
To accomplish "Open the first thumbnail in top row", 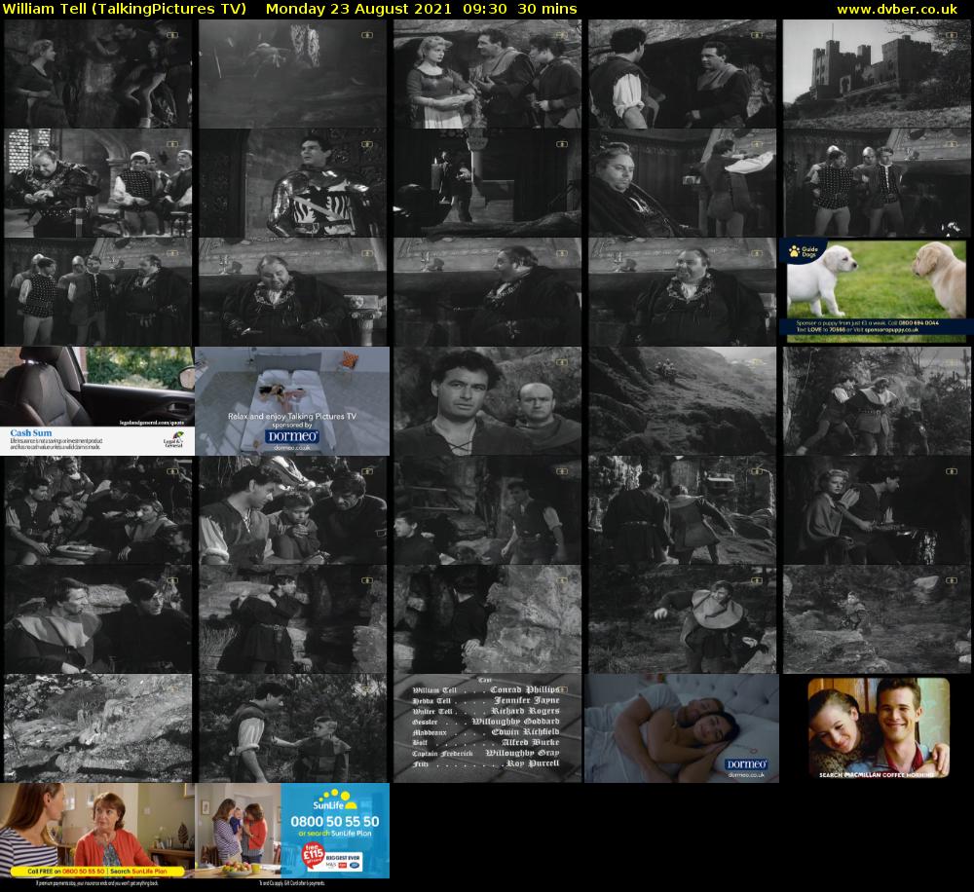I will (97, 74).
